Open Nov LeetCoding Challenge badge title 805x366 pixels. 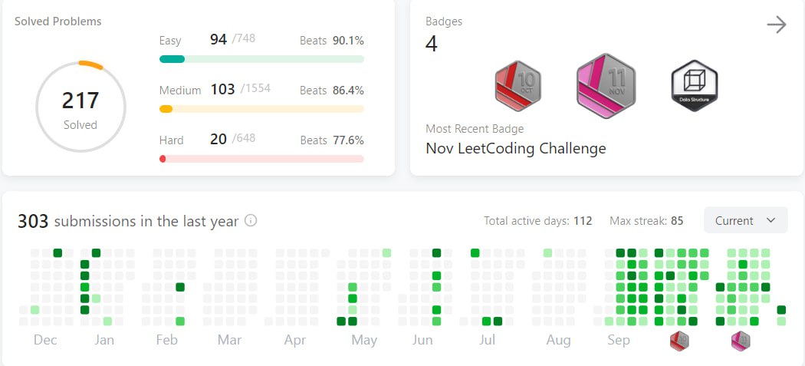[x=516, y=149]
